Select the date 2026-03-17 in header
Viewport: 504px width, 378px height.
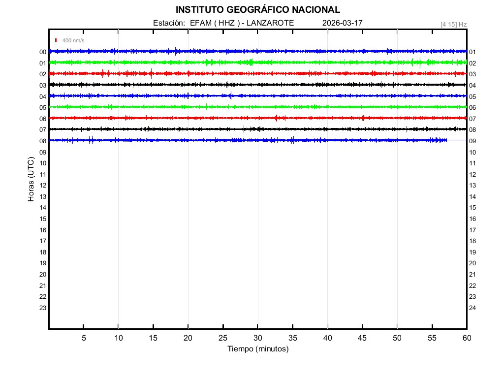coord(342,23)
